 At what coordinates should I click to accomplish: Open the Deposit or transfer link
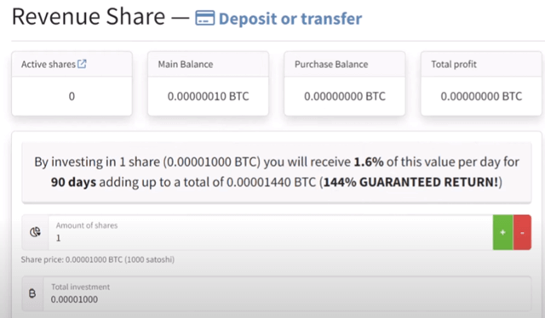click(290, 19)
